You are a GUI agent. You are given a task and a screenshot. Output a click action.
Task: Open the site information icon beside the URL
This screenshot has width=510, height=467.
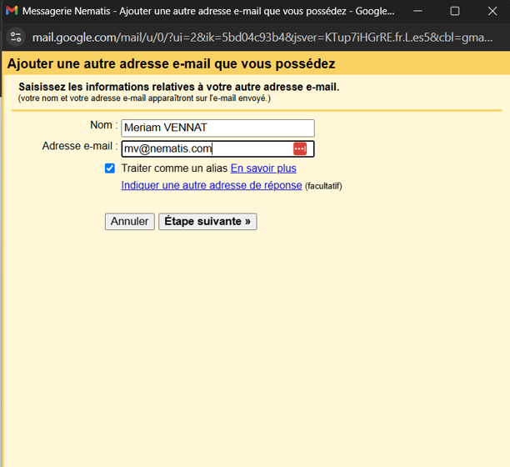pos(16,38)
